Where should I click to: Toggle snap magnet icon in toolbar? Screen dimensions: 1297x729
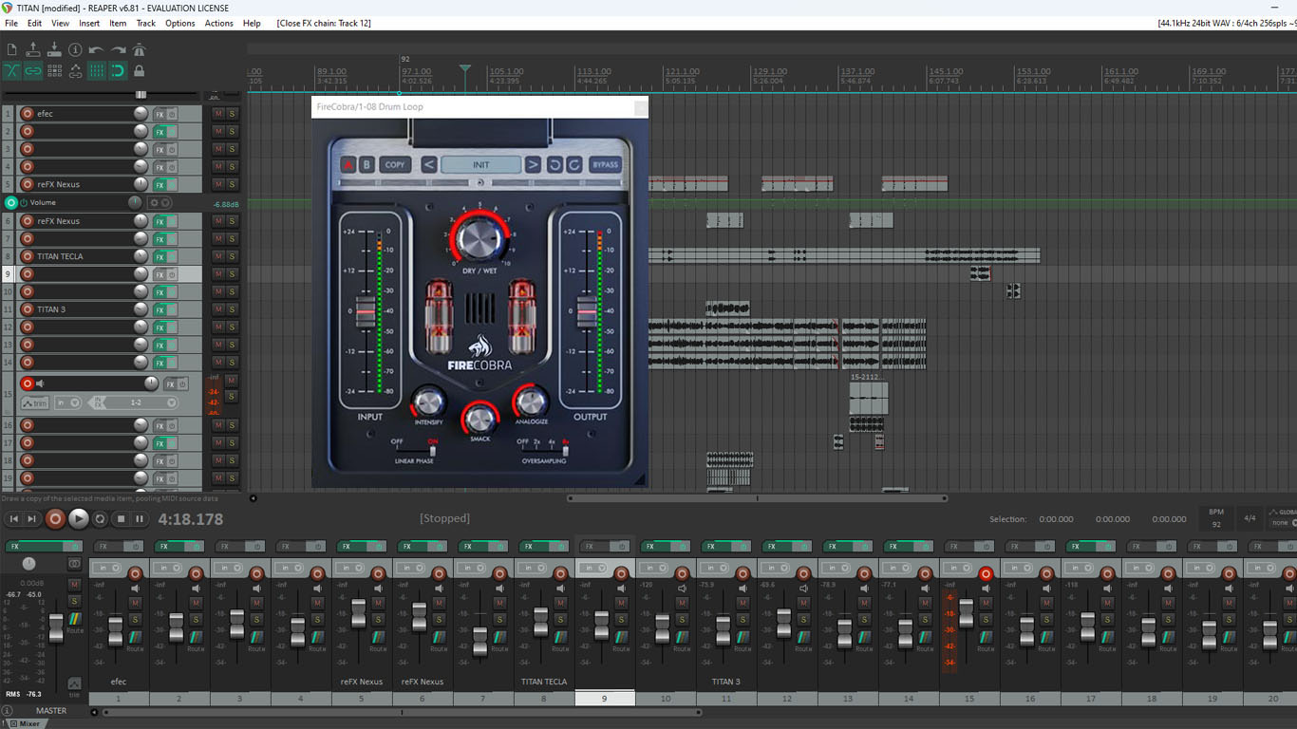tap(118, 70)
